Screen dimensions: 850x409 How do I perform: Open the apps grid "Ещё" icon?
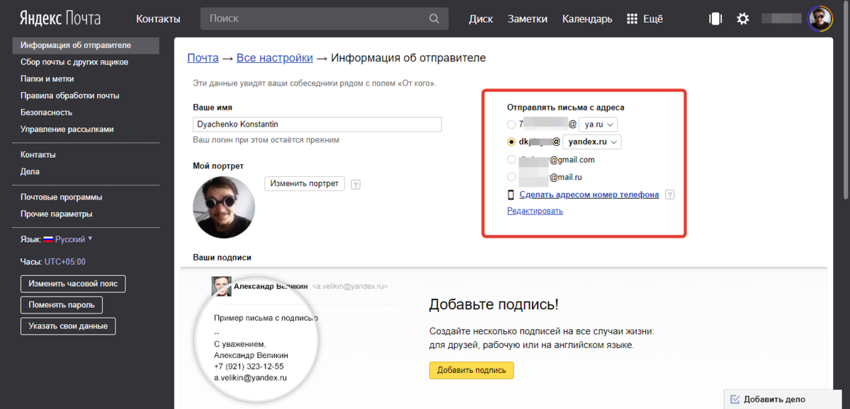[631, 18]
